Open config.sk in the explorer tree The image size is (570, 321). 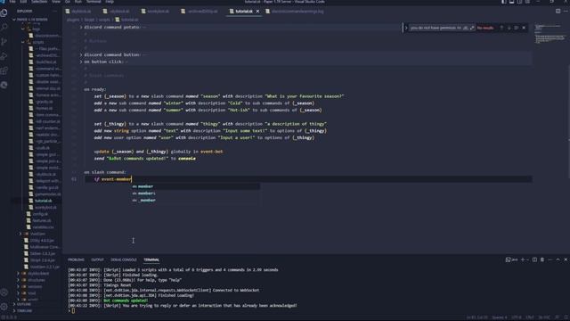[x=40, y=214]
